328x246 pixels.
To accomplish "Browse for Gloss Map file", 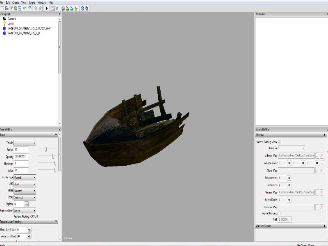I will coord(317,170).
